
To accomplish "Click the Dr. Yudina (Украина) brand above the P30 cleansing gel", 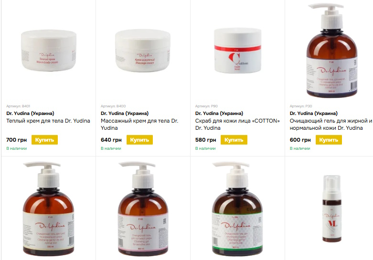I will coord(313,114).
